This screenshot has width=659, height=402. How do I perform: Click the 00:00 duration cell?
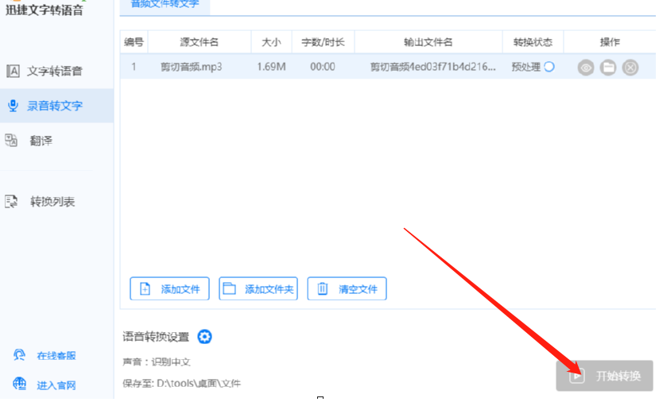point(323,67)
